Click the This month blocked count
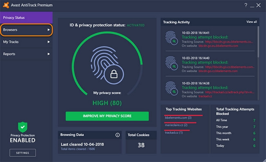The image size is (266, 162). click(x=254, y=133)
